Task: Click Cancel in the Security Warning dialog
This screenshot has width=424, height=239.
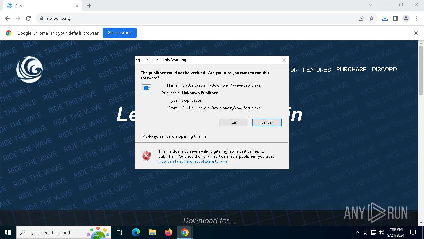Action: pyautogui.click(x=267, y=122)
